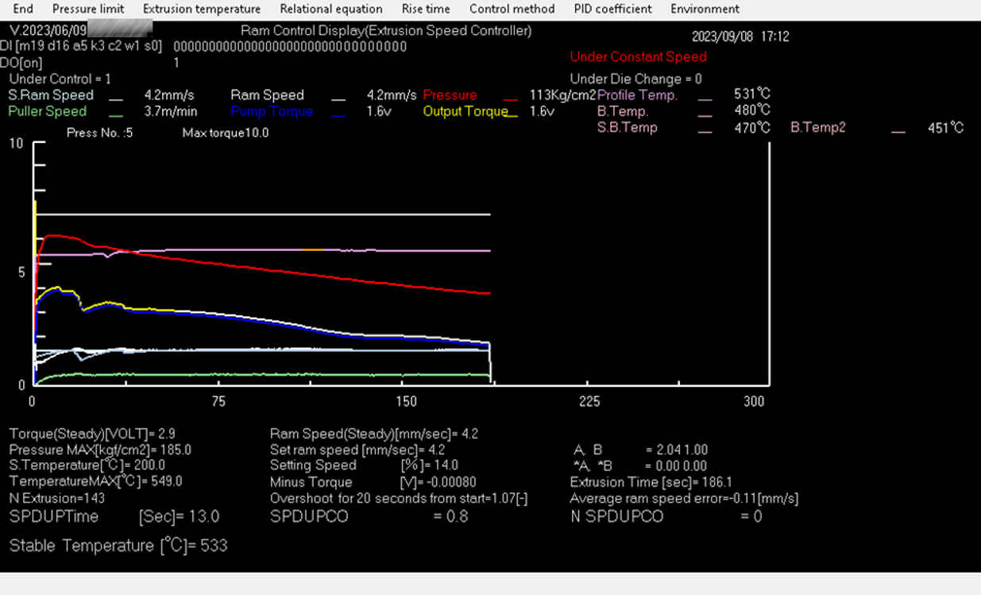Click the blue Pump Torque legend label

click(272, 112)
